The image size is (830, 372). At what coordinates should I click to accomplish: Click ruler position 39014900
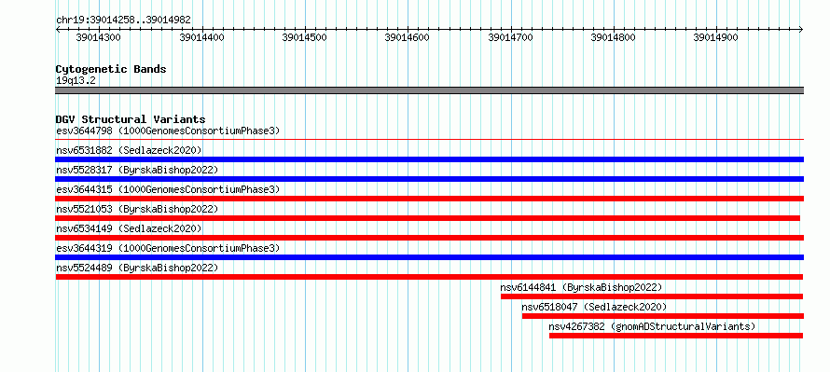coord(715,37)
